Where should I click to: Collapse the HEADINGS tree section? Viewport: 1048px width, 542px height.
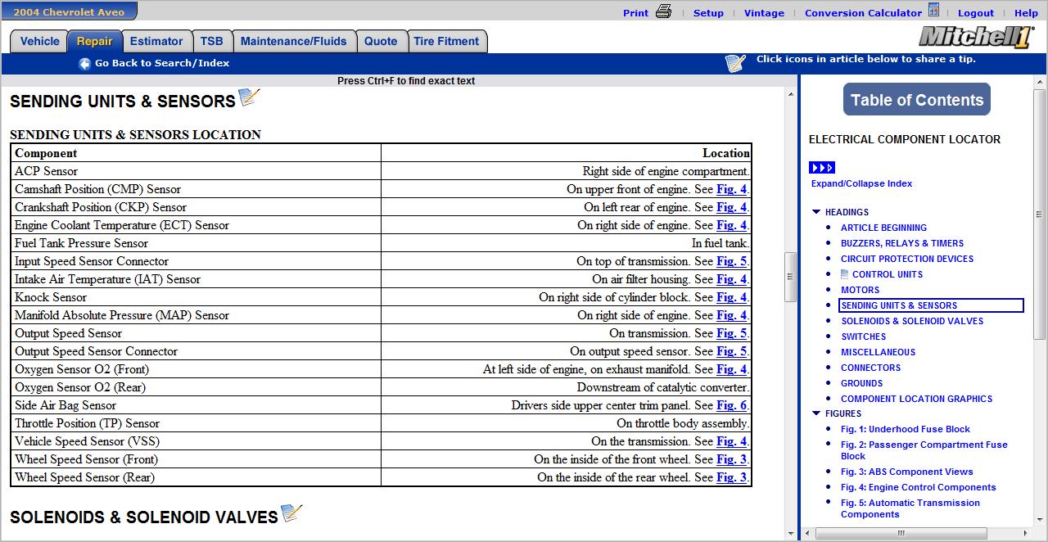tap(816, 212)
